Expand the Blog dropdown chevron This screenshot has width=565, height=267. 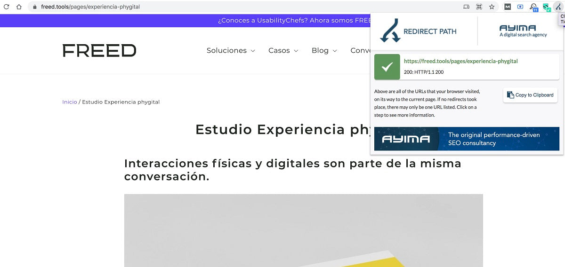(335, 51)
